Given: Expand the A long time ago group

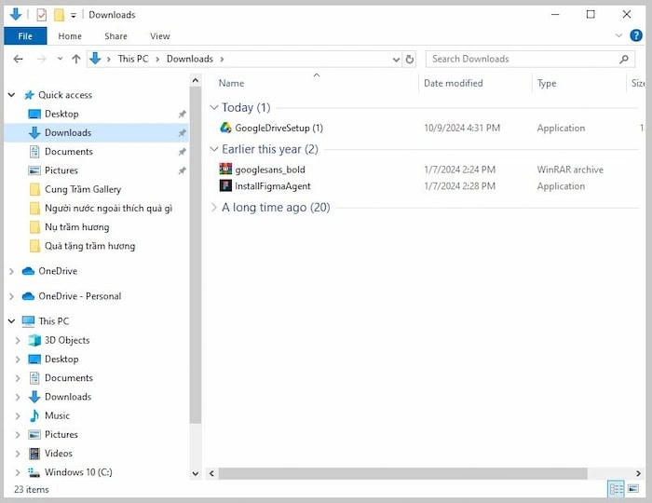Looking at the screenshot, I should 214,208.
